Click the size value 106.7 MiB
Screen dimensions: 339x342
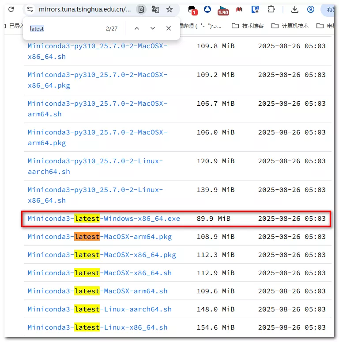click(x=216, y=104)
